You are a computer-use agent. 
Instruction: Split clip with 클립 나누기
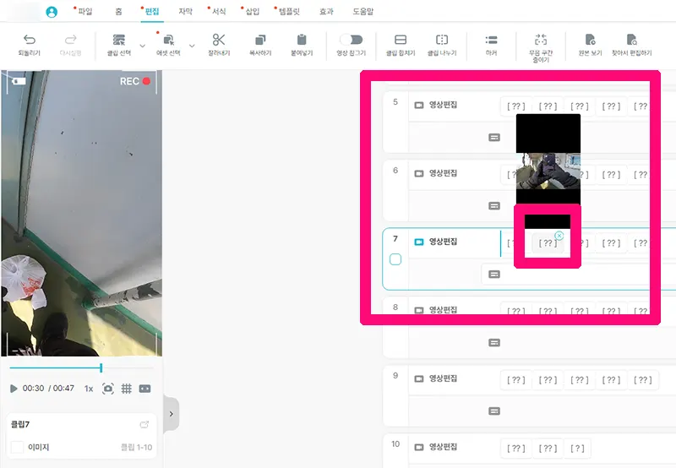pos(442,45)
